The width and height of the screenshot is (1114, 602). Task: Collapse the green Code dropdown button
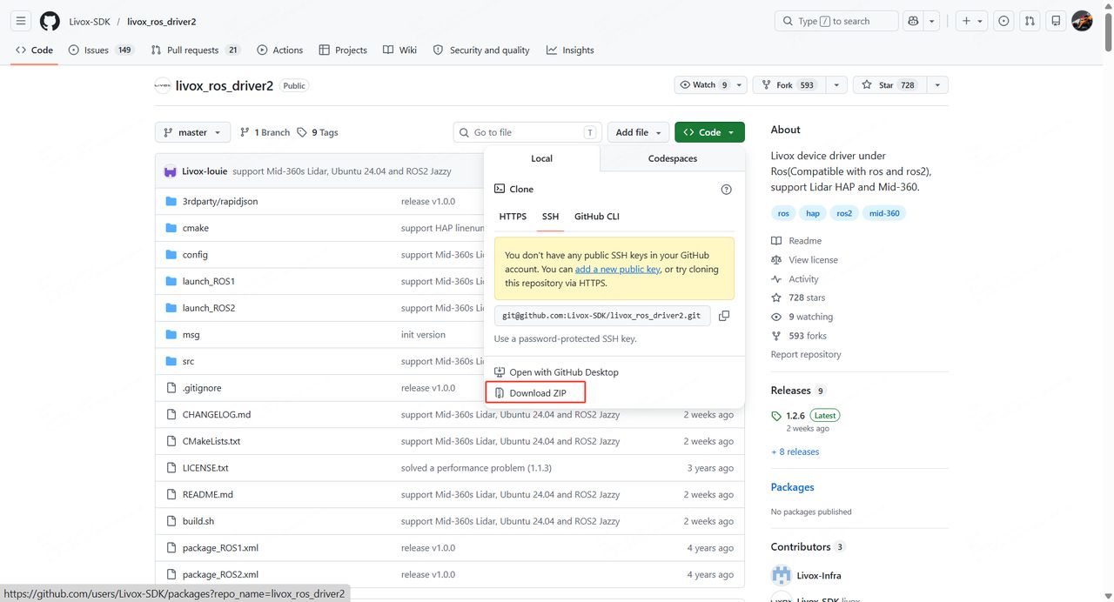click(x=709, y=132)
